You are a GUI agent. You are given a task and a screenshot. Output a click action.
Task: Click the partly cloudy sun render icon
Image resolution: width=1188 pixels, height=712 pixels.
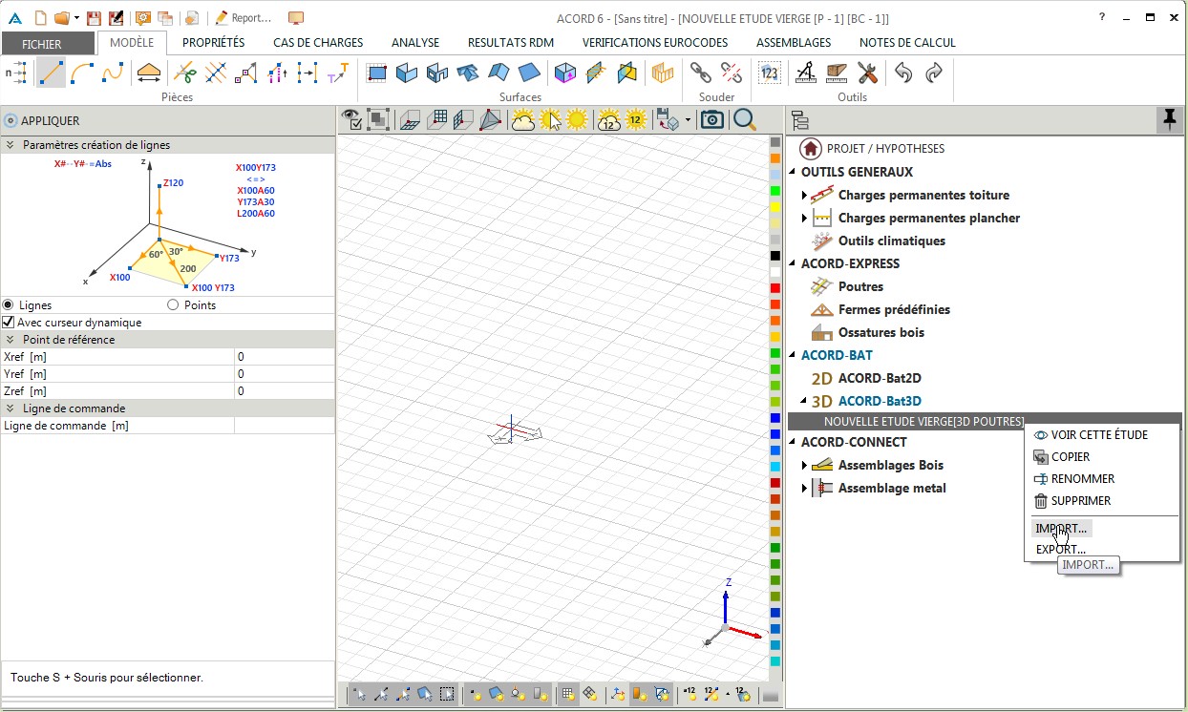(x=522, y=119)
